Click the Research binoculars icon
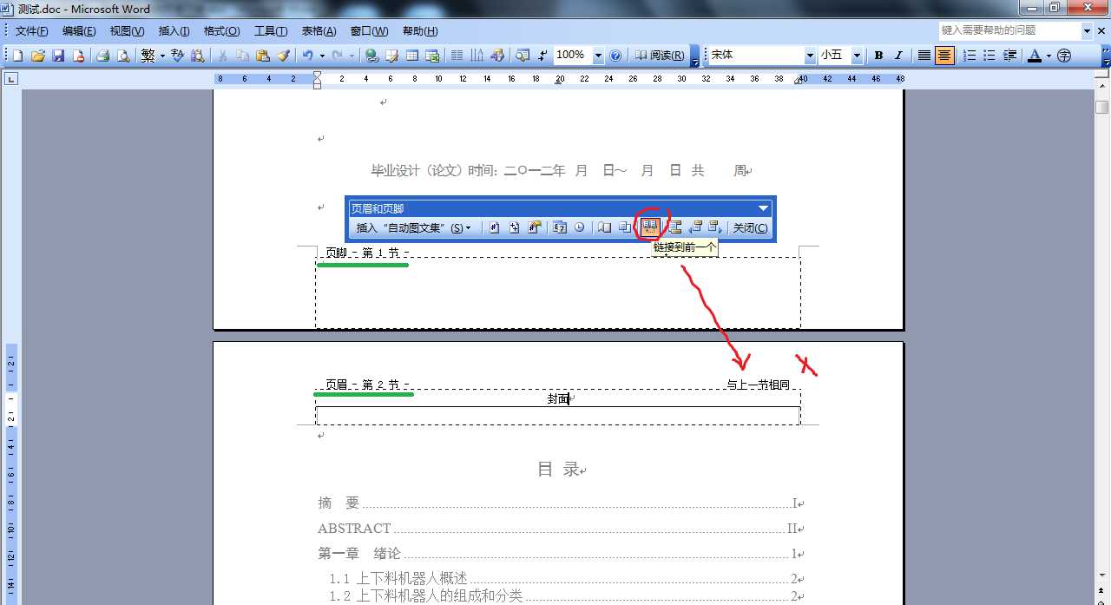This screenshot has height=605, width=1111. [198, 56]
